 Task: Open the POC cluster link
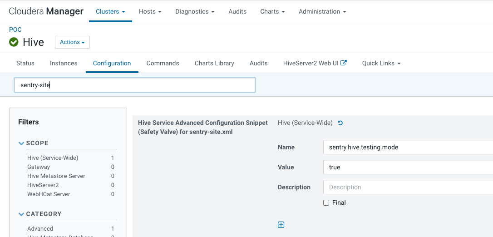15,30
